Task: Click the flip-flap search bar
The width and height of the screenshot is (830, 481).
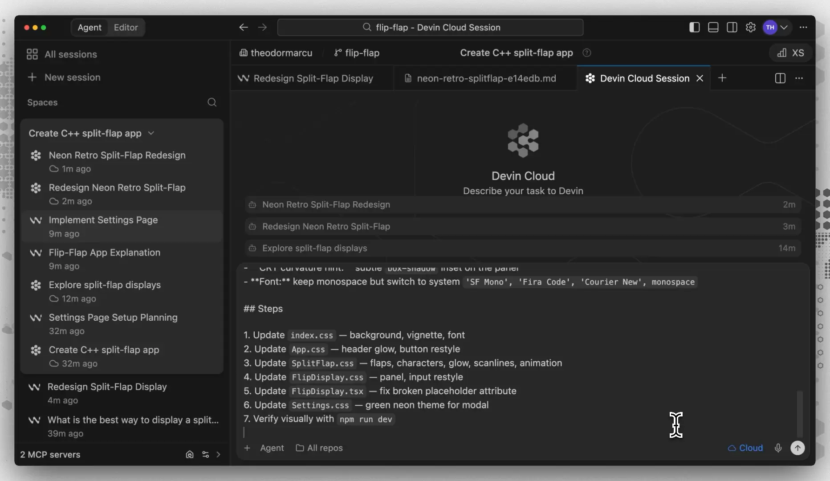Action: pyautogui.click(x=430, y=28)
